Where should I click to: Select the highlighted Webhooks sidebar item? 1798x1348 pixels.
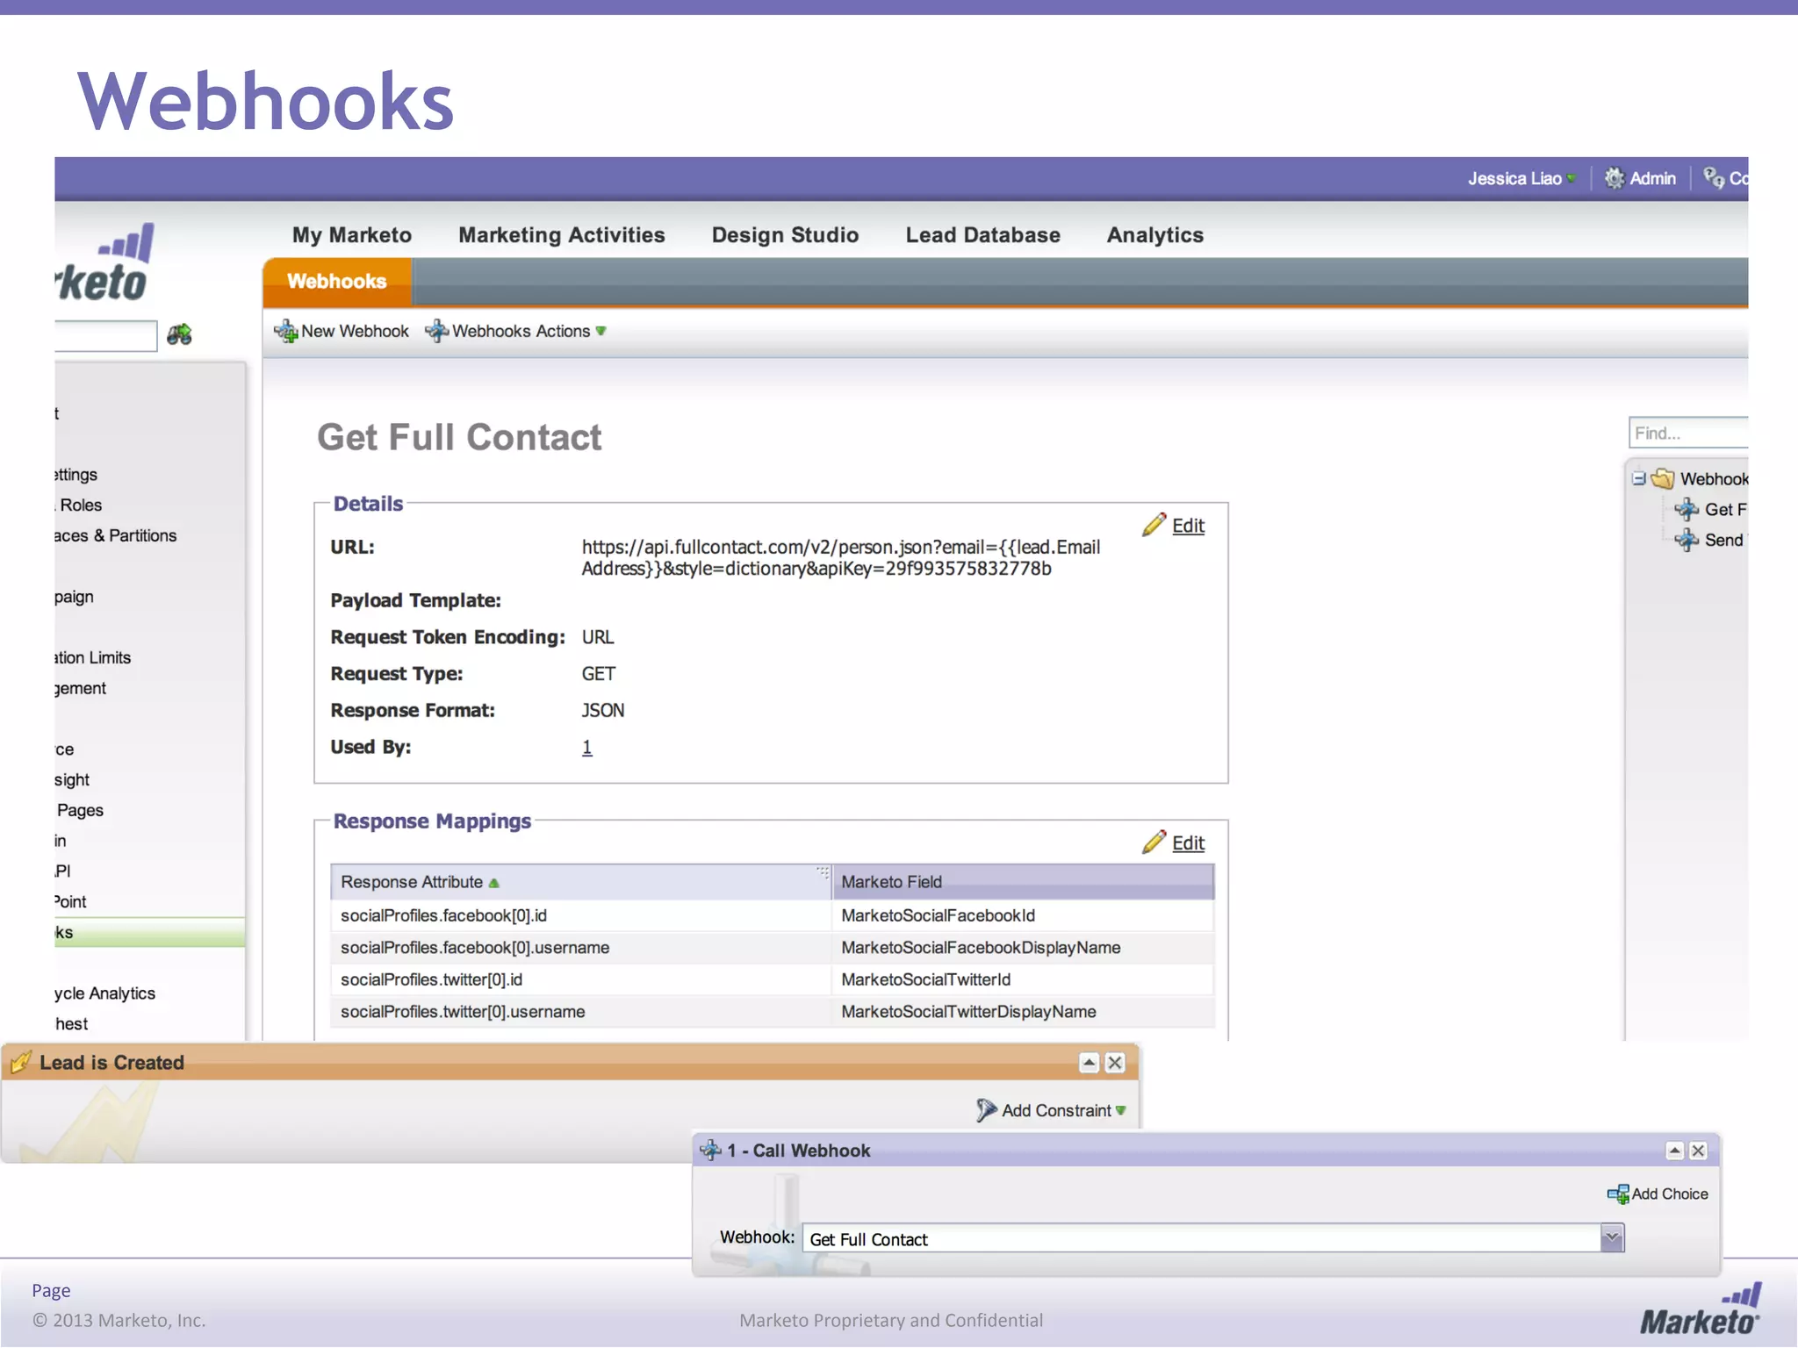[x=149, y=933]
